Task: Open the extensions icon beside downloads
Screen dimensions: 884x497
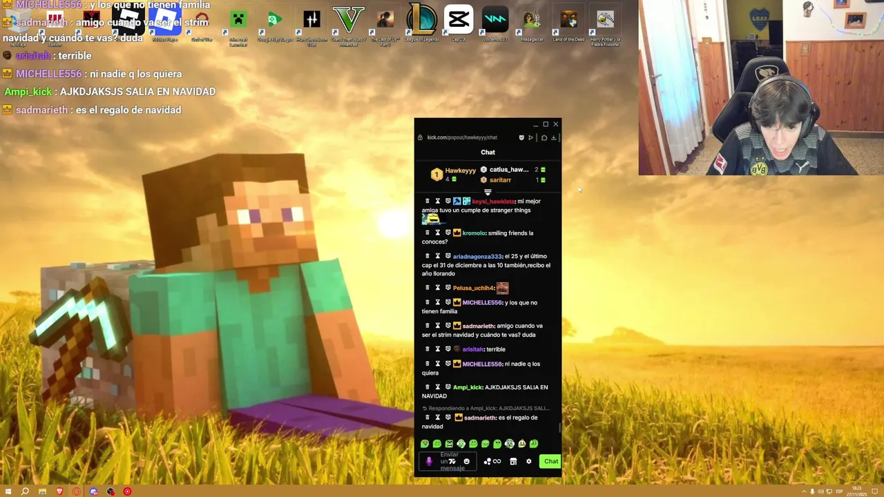Action: coord(544,137)
